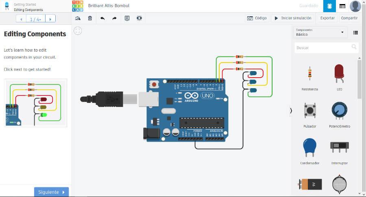
Task: Click the Tinkercad logo
Action: (77, 6)
